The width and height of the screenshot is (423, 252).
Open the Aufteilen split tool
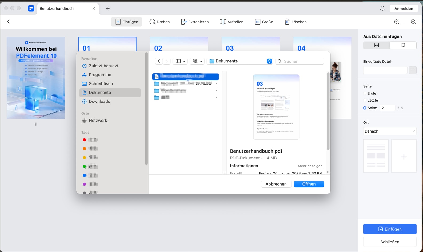(x=232, y=22)
